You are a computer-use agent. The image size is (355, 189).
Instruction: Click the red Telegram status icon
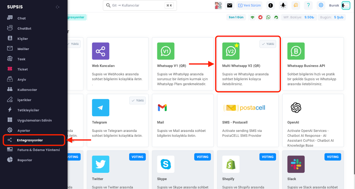[x=260, y=17]
